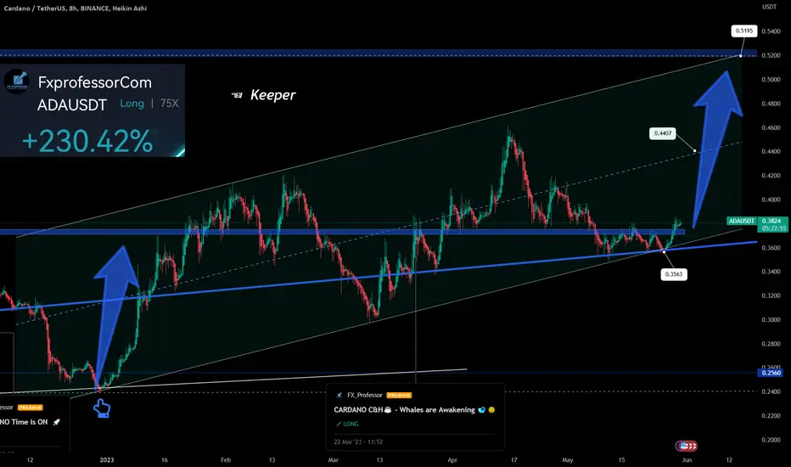The image size is (791, 467).
Task: Click the Mar label on the time axis
Action: coord(333,460)
